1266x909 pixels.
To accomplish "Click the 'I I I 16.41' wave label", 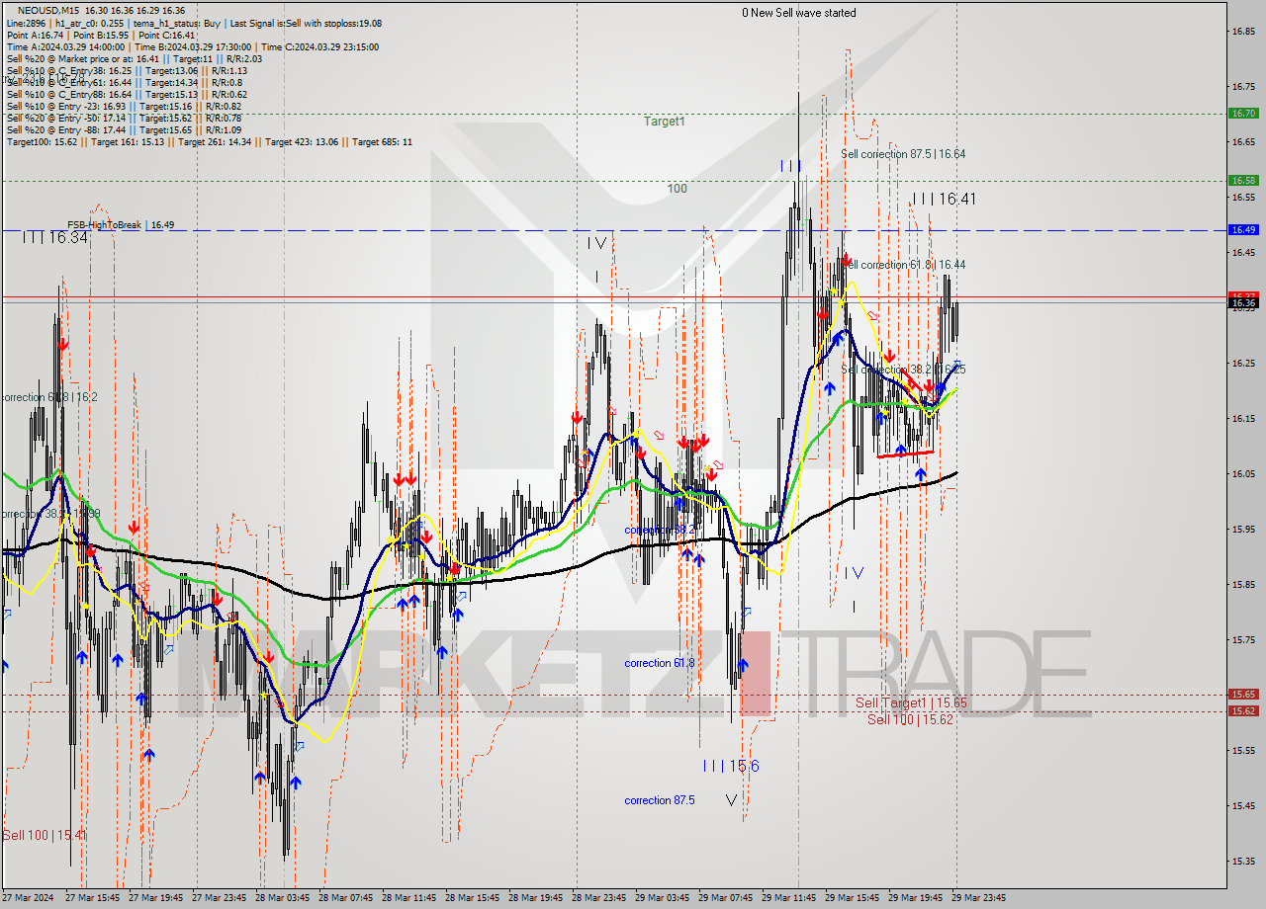I will click(945, 200).
